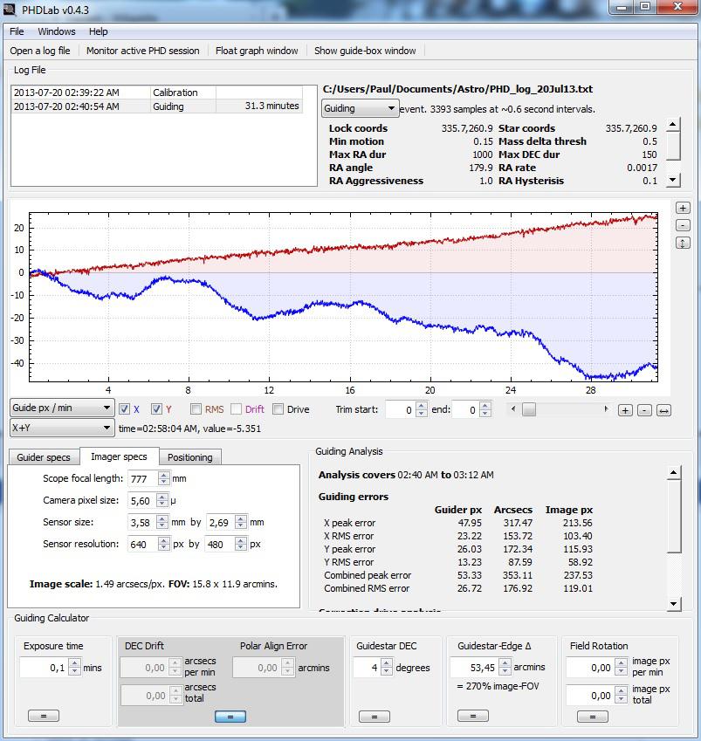Image resolution: width=701 pixels, height=741 pixels.
Task: Step Field Rotation image px per min spinner
Action: 621,668
